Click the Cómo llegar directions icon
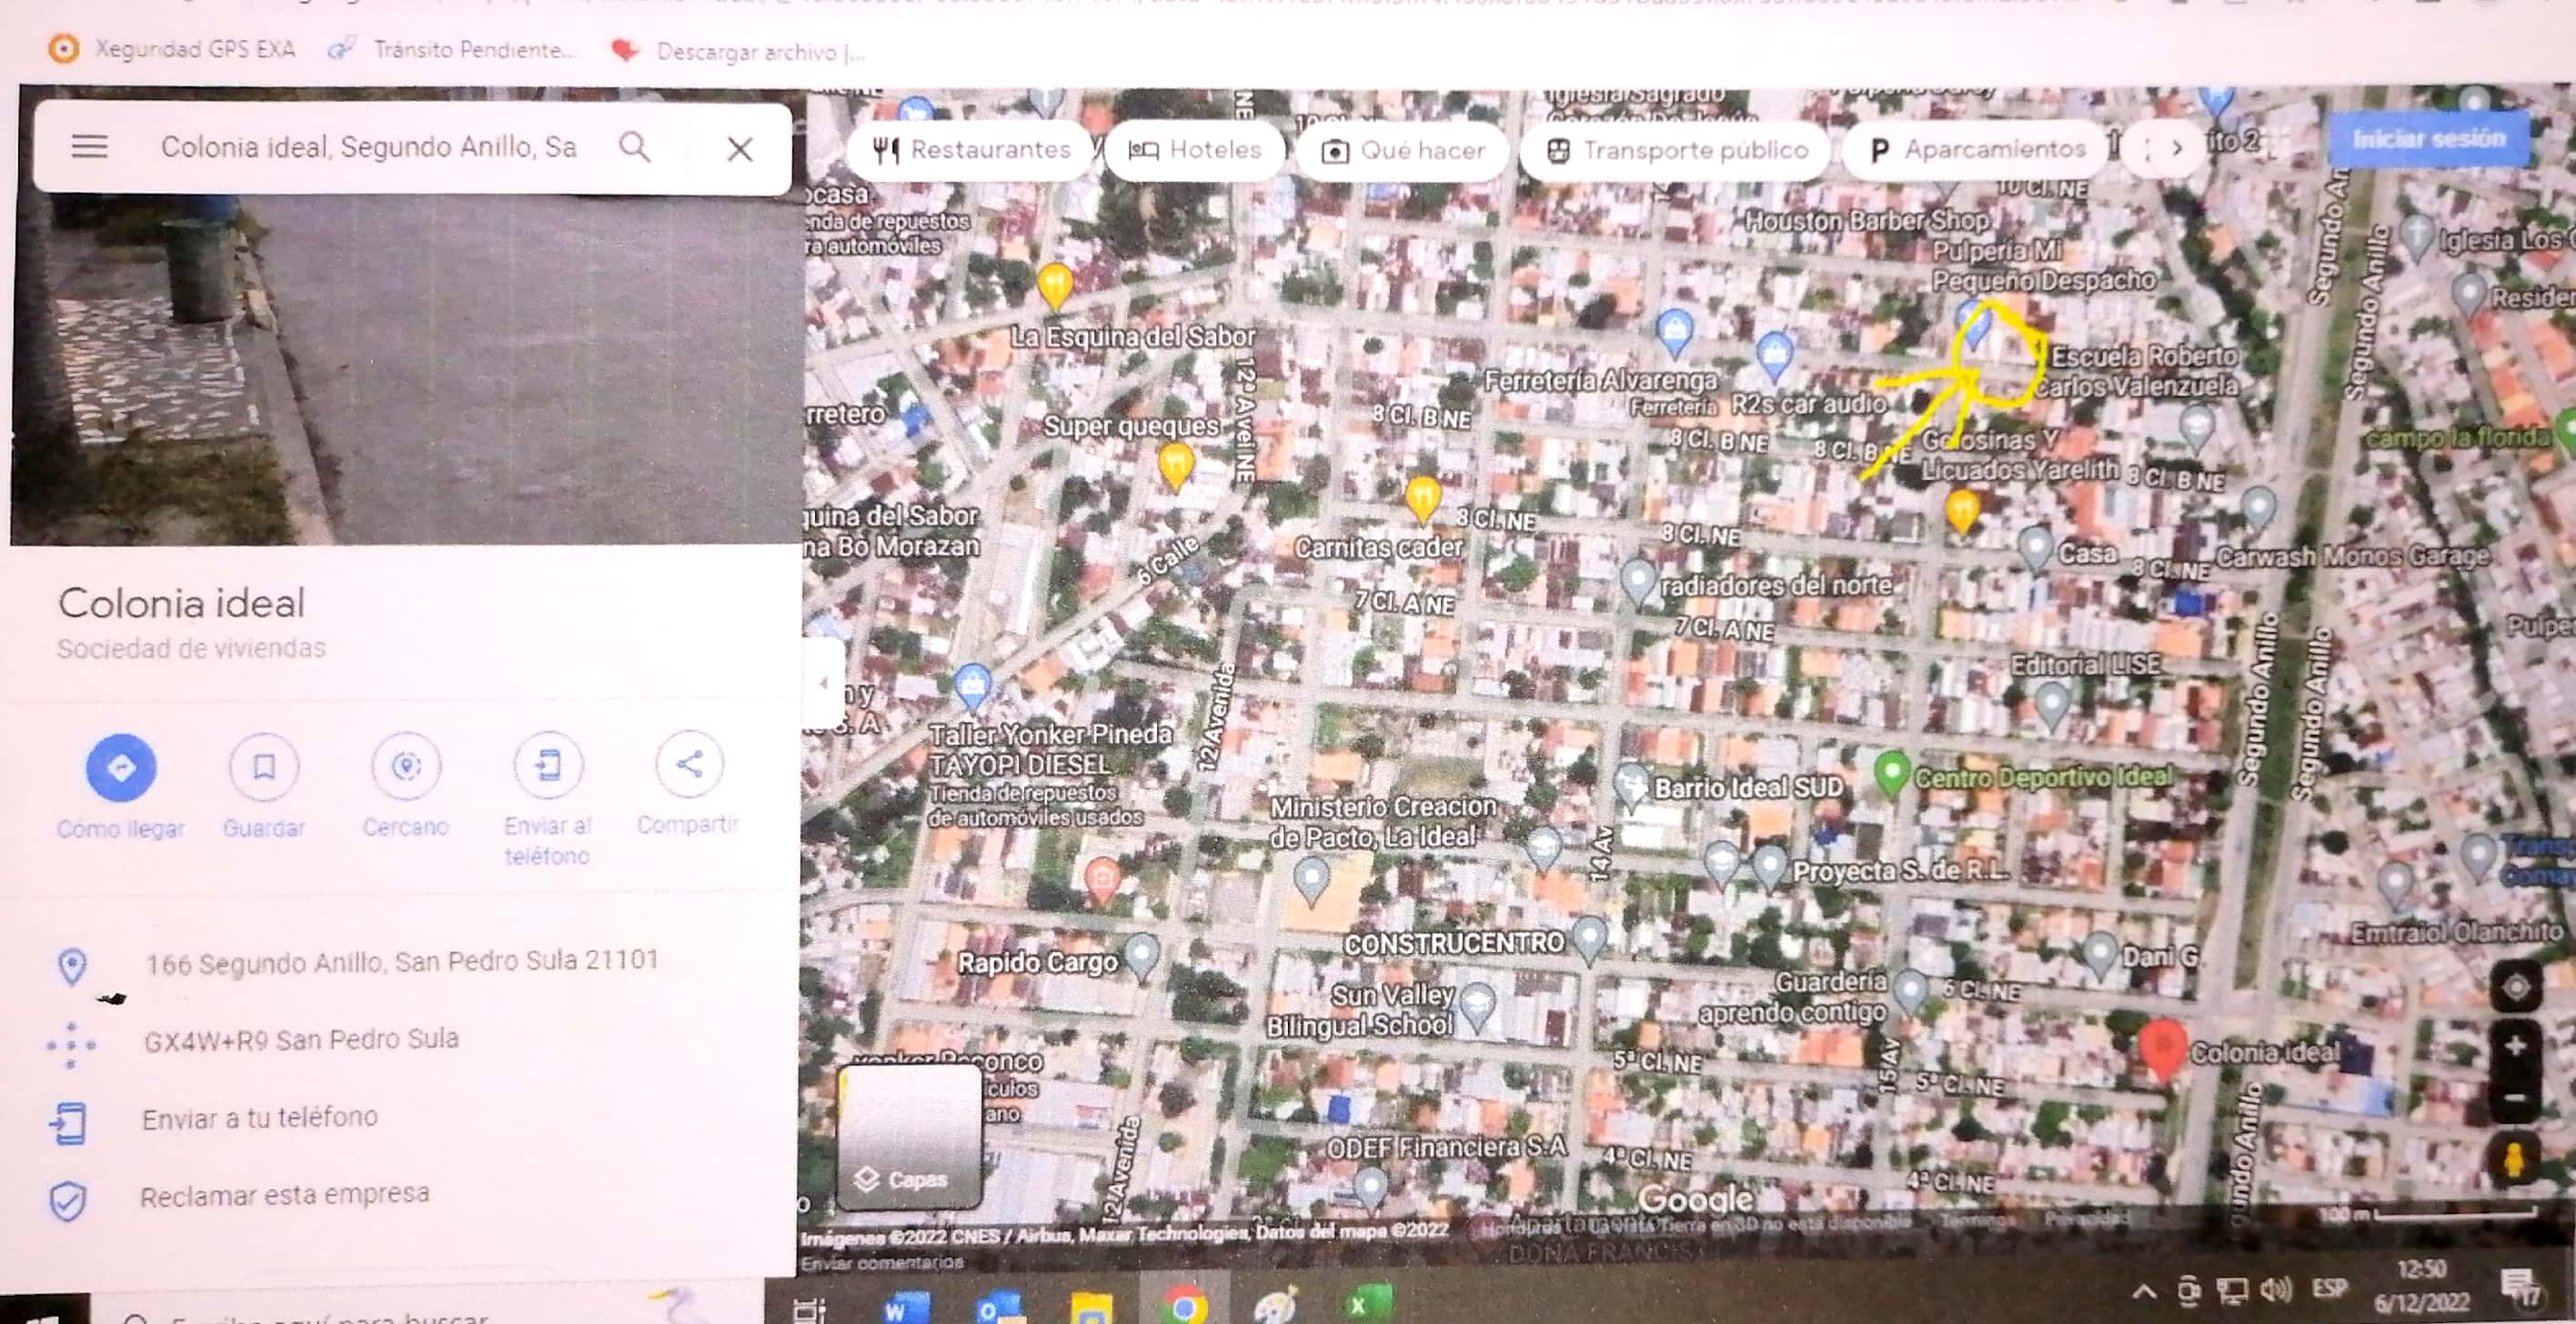Image resolution: width=2576 pixels, height=1324 pixels. click(x=121, y=768)
